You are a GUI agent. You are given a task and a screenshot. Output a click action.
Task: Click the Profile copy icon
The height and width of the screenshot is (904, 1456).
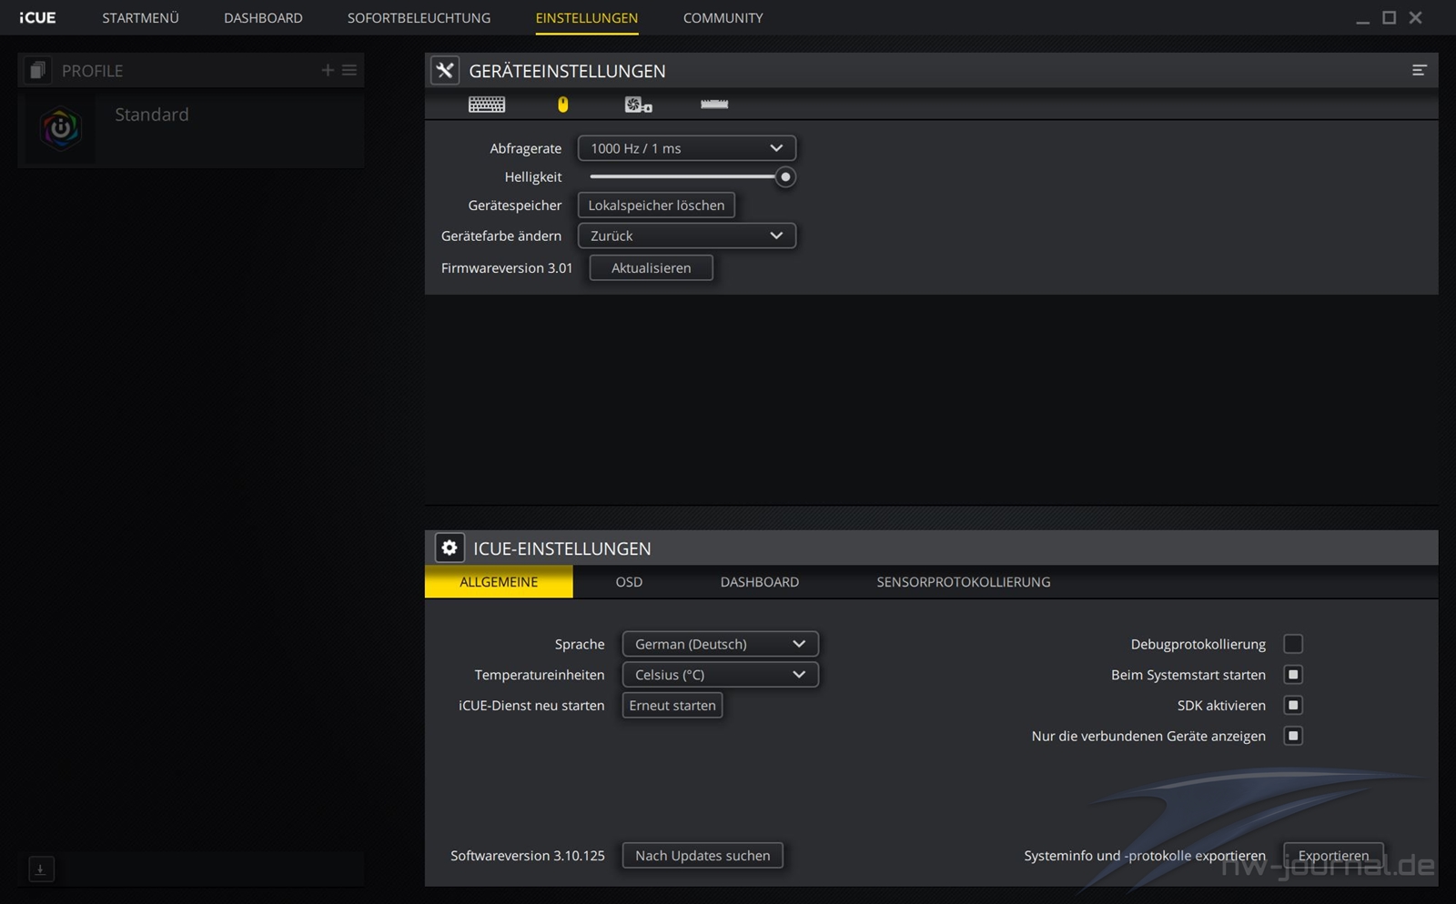tap(37, 70)
